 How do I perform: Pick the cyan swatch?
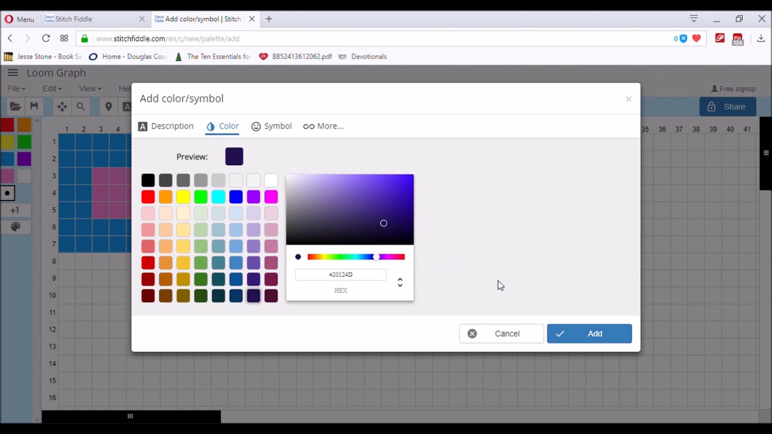tap(218, 197)
